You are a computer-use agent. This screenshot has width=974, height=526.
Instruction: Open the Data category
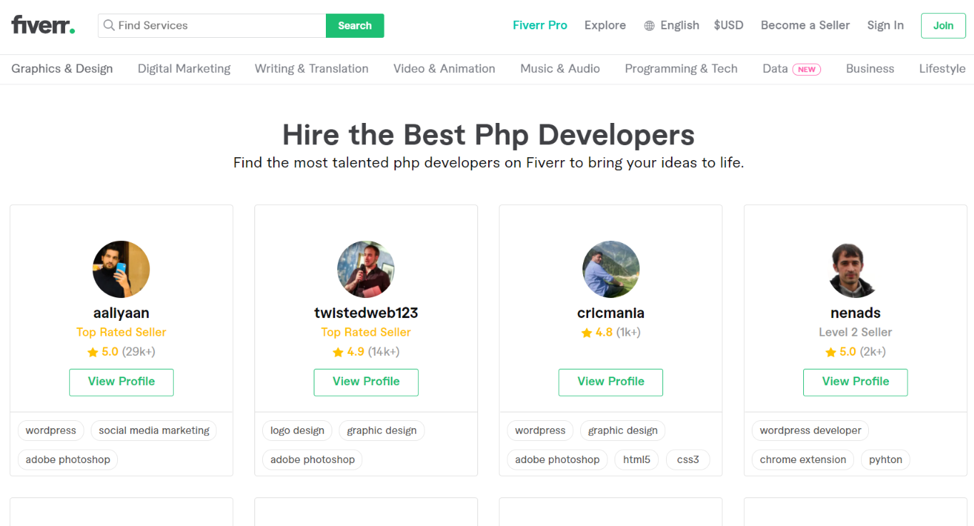tap(775, 69)
